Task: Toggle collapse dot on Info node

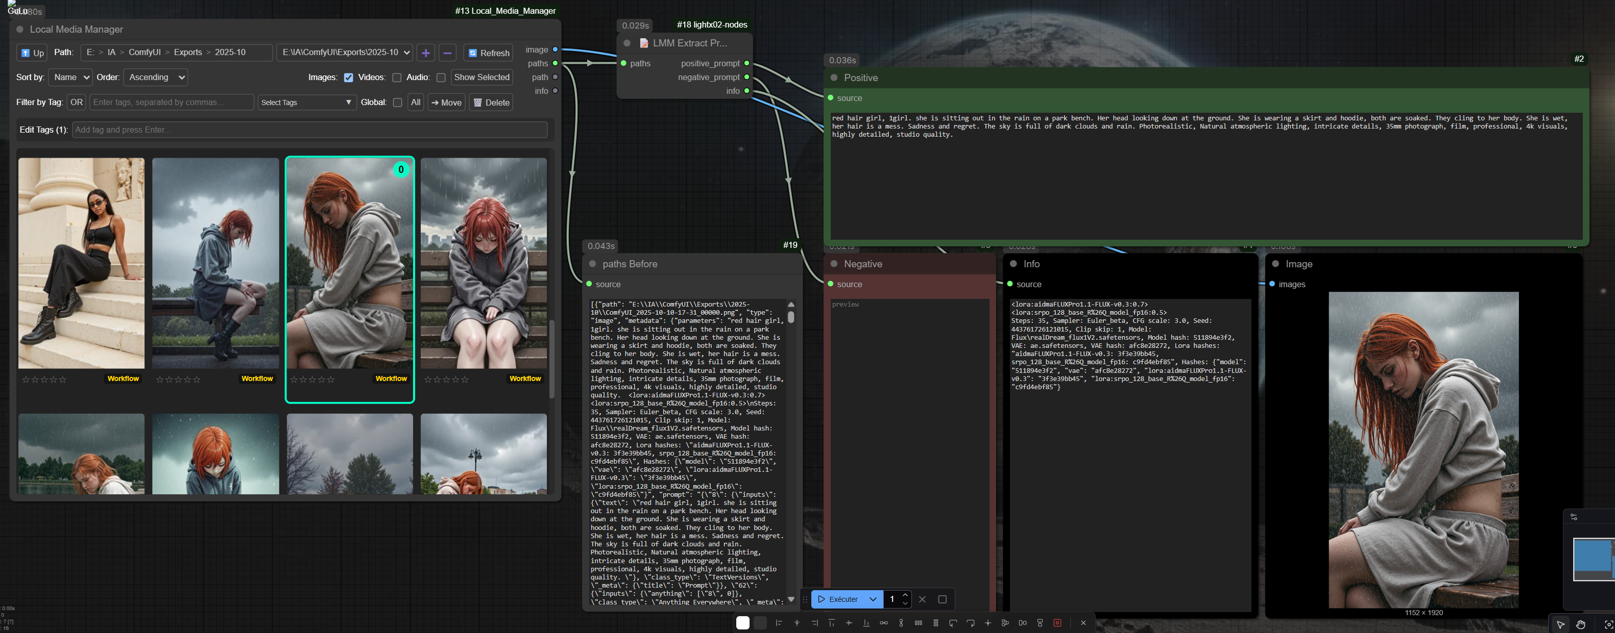Action: click(x=1014, y=264)
